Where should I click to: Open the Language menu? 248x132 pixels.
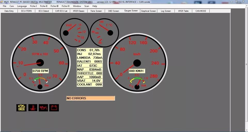[22, 6]
